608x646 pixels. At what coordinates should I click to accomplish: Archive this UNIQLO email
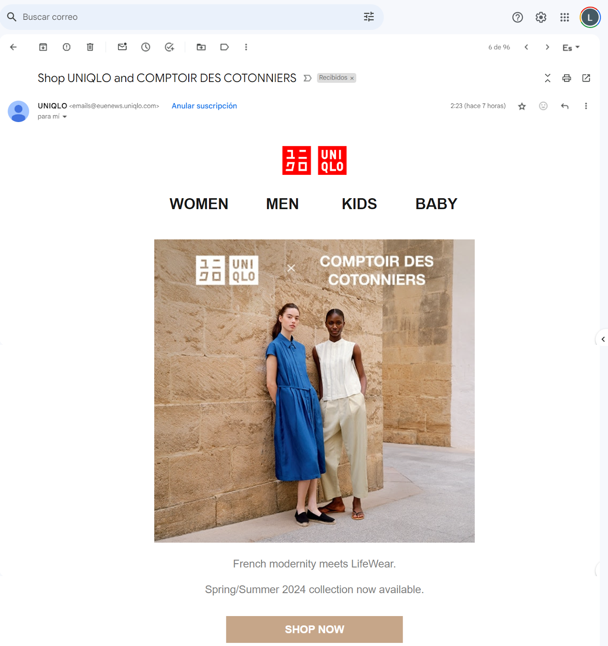[43, 47]
